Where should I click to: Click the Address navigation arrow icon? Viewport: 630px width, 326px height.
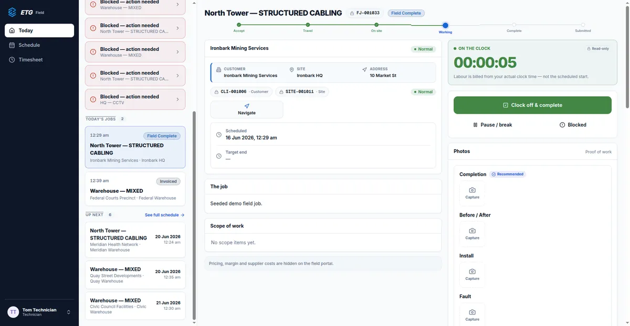pyautogui.click(x=364, y=69)
